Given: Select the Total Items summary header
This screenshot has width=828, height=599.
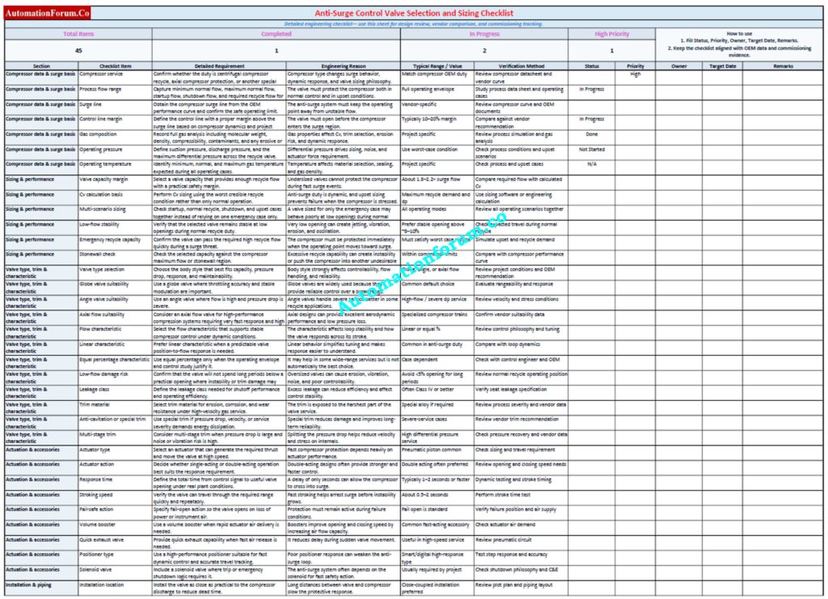Looking at the screenshot, I should point(78,34).
